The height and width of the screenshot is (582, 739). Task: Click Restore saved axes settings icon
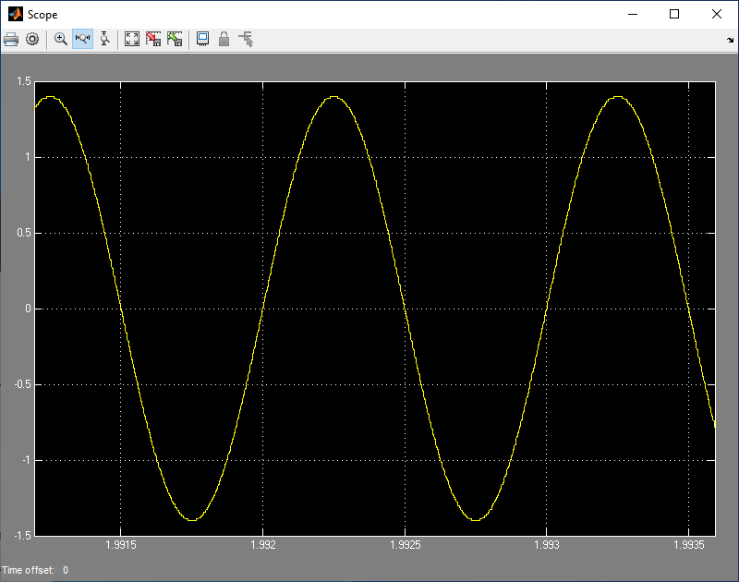pyautogui.click(x=175, y=40)
